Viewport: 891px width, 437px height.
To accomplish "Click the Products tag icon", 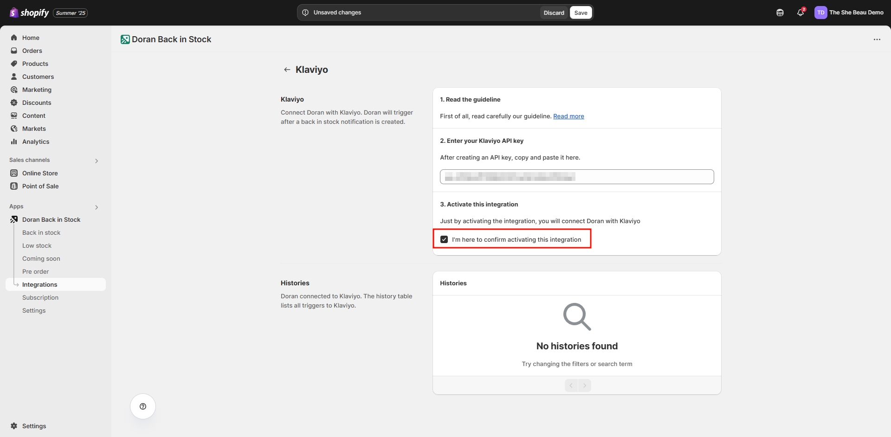I will [x=14, y=64].
